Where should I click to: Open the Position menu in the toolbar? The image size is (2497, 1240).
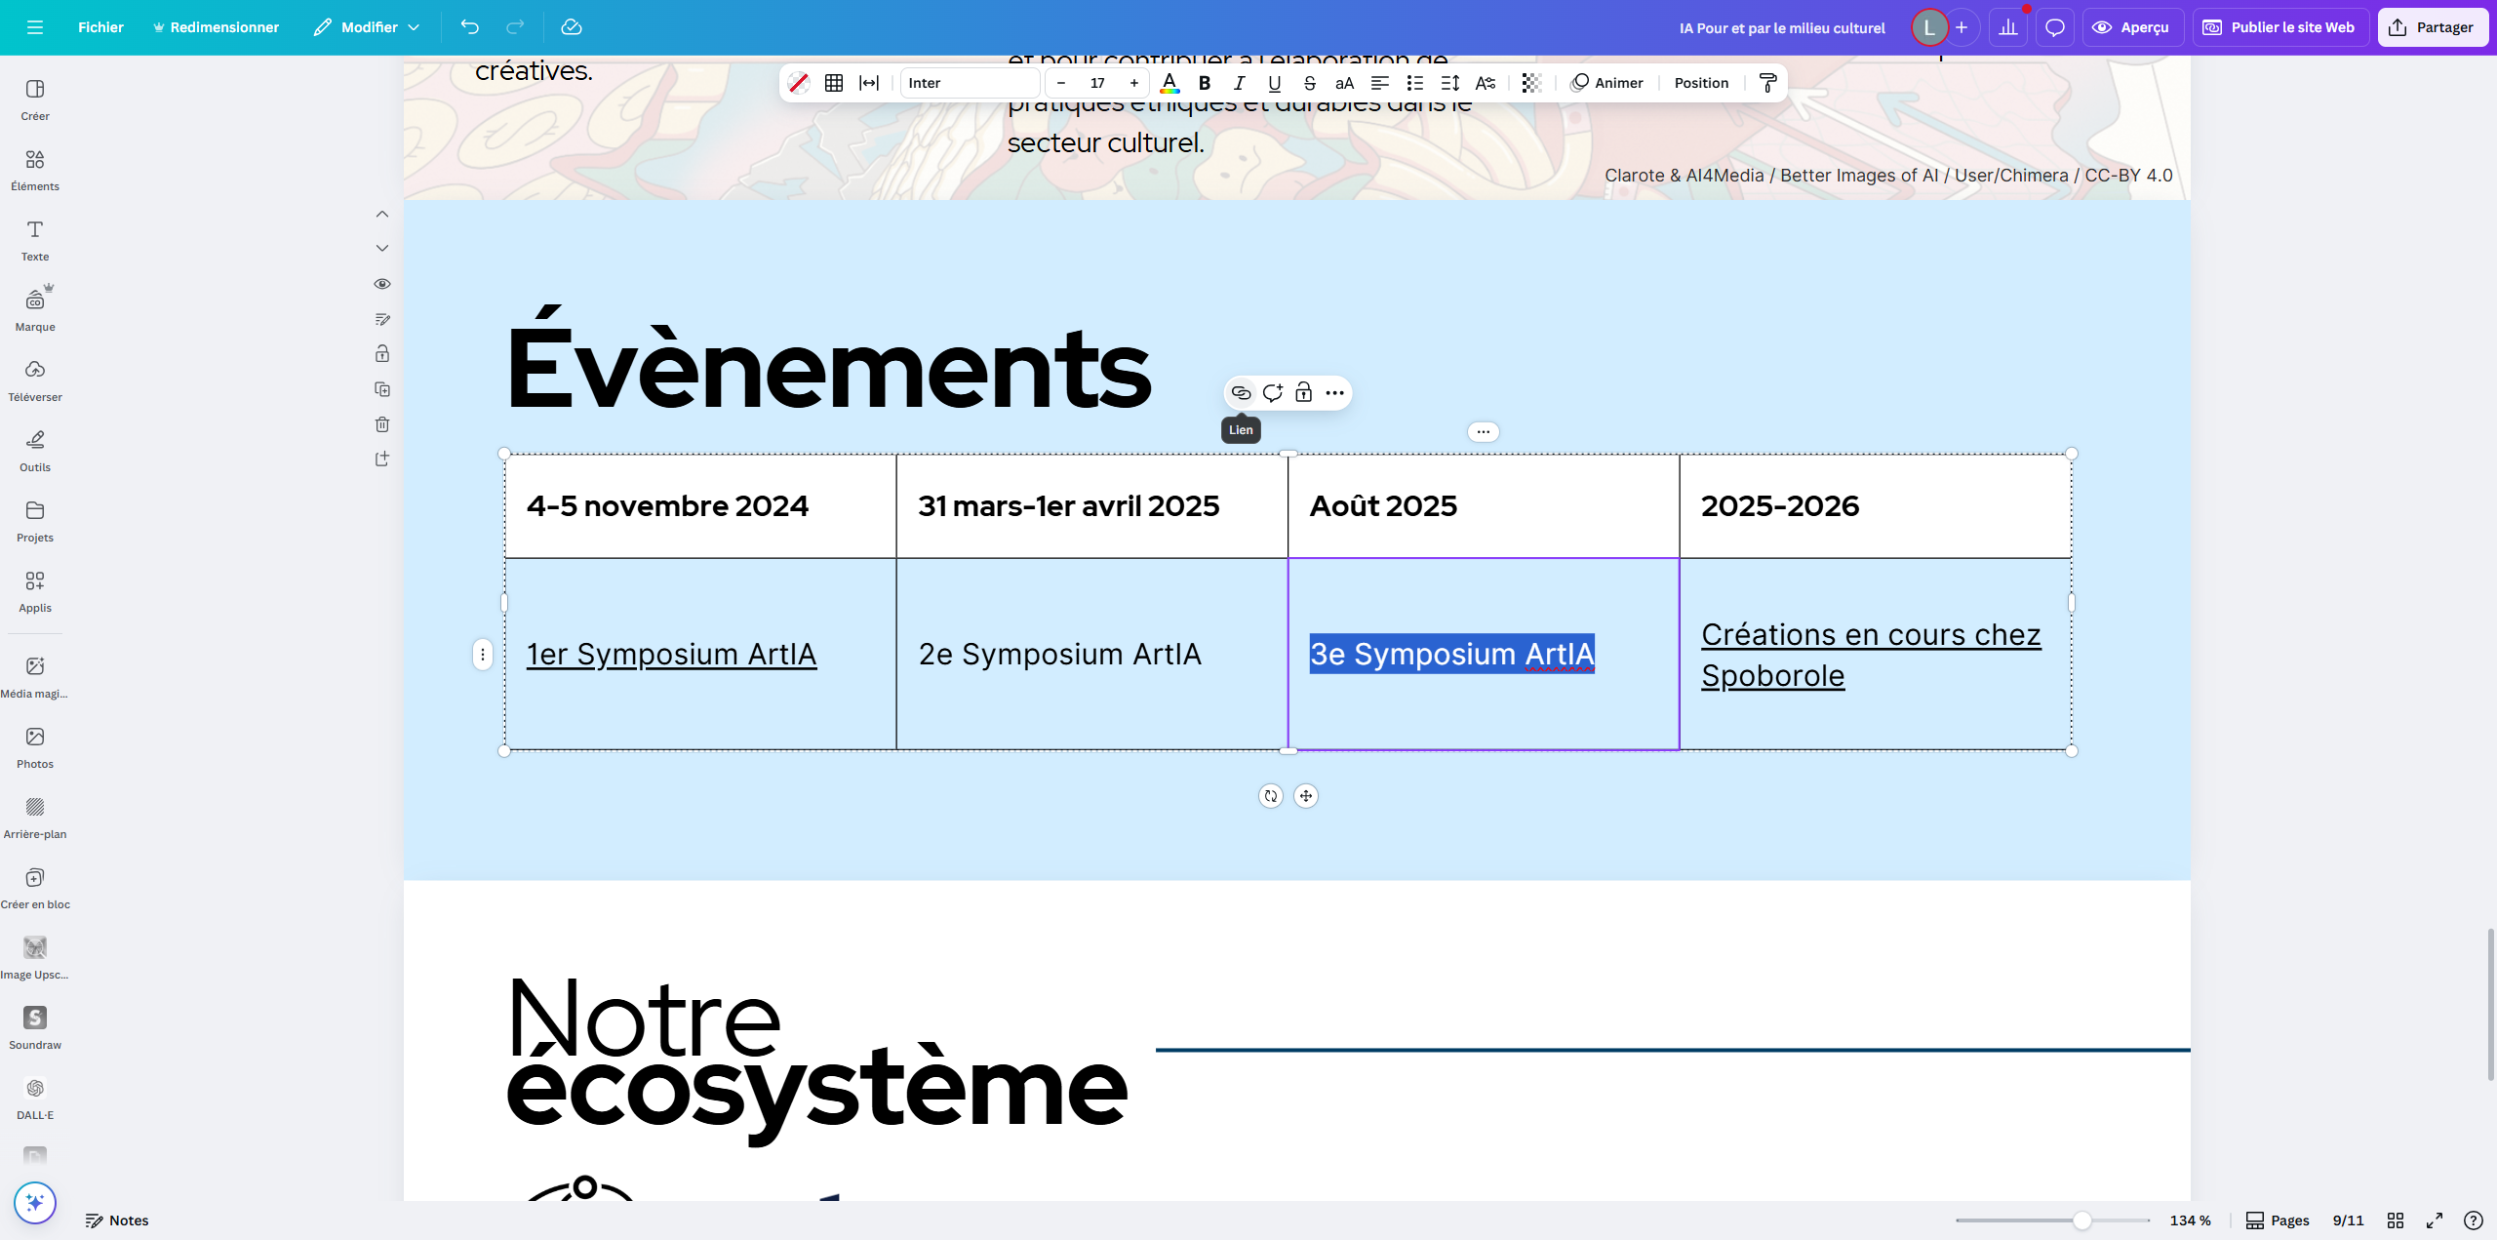[x=1701, y=83]
